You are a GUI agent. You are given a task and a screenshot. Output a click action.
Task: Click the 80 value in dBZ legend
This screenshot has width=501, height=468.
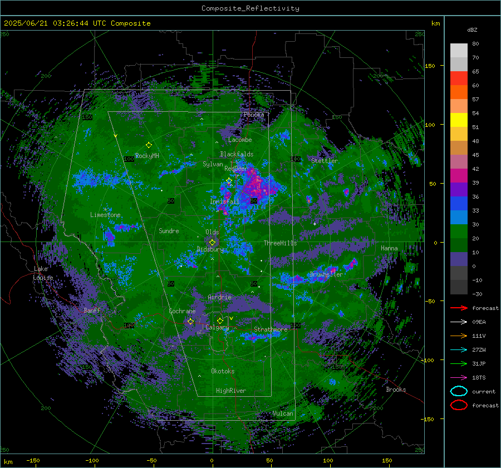click(475, 44)
